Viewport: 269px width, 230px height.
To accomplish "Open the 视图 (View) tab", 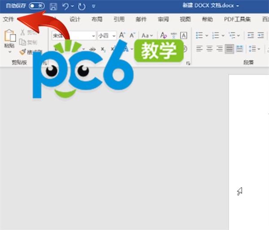I will coord(185,19).
